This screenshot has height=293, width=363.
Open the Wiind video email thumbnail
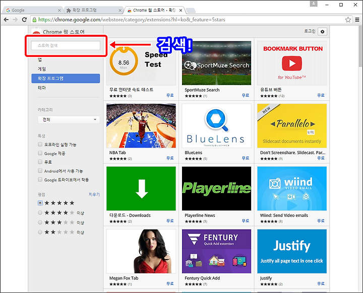tap(292, 188)
